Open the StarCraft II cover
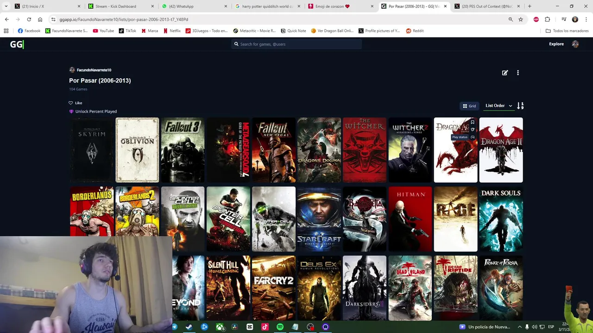This screenshot has height=333, width=593. coord(319,219)
